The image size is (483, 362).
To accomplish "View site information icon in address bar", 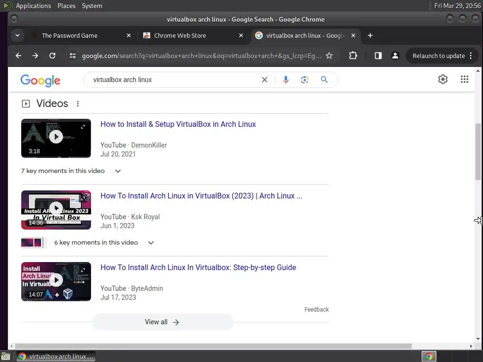I will point(73,56).
